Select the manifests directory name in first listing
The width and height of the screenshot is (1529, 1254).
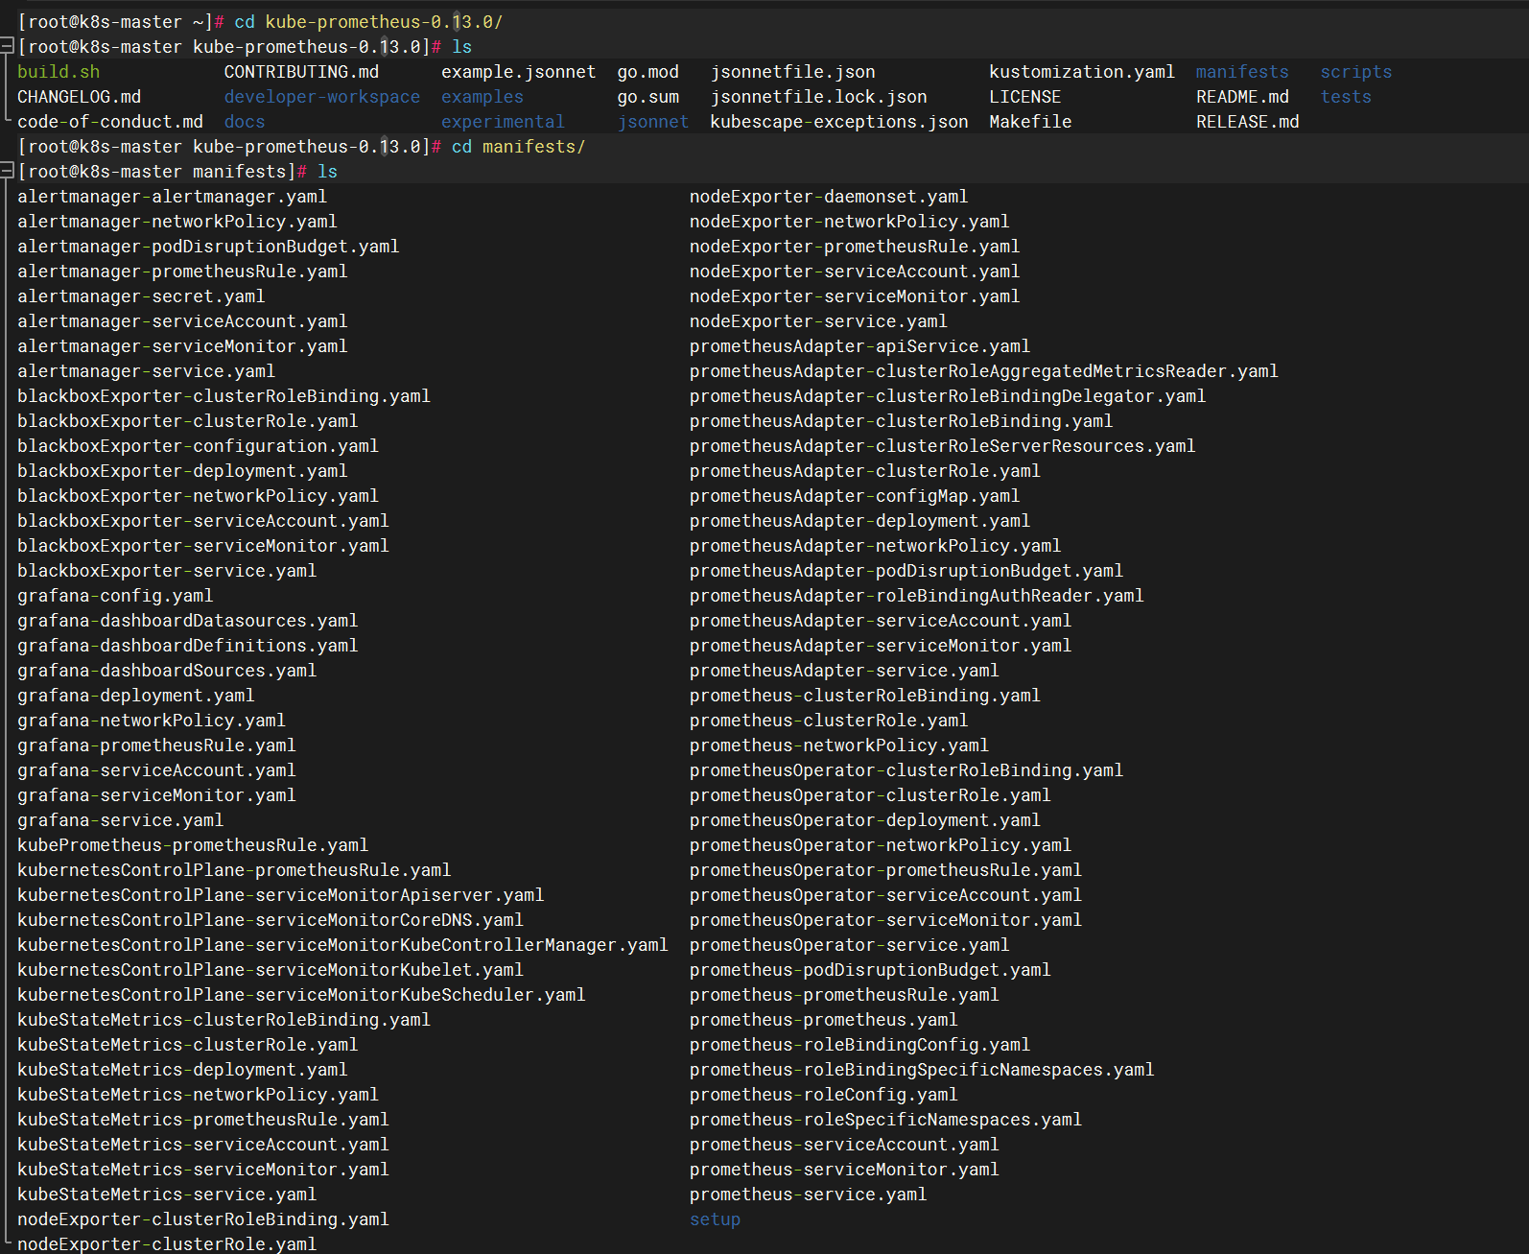(x=1242, y=72)
